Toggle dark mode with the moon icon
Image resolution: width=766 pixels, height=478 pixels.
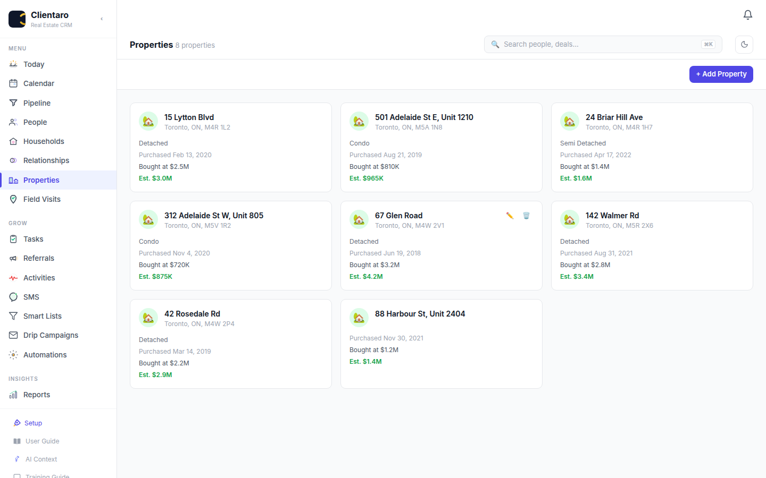tap(744, 45)
